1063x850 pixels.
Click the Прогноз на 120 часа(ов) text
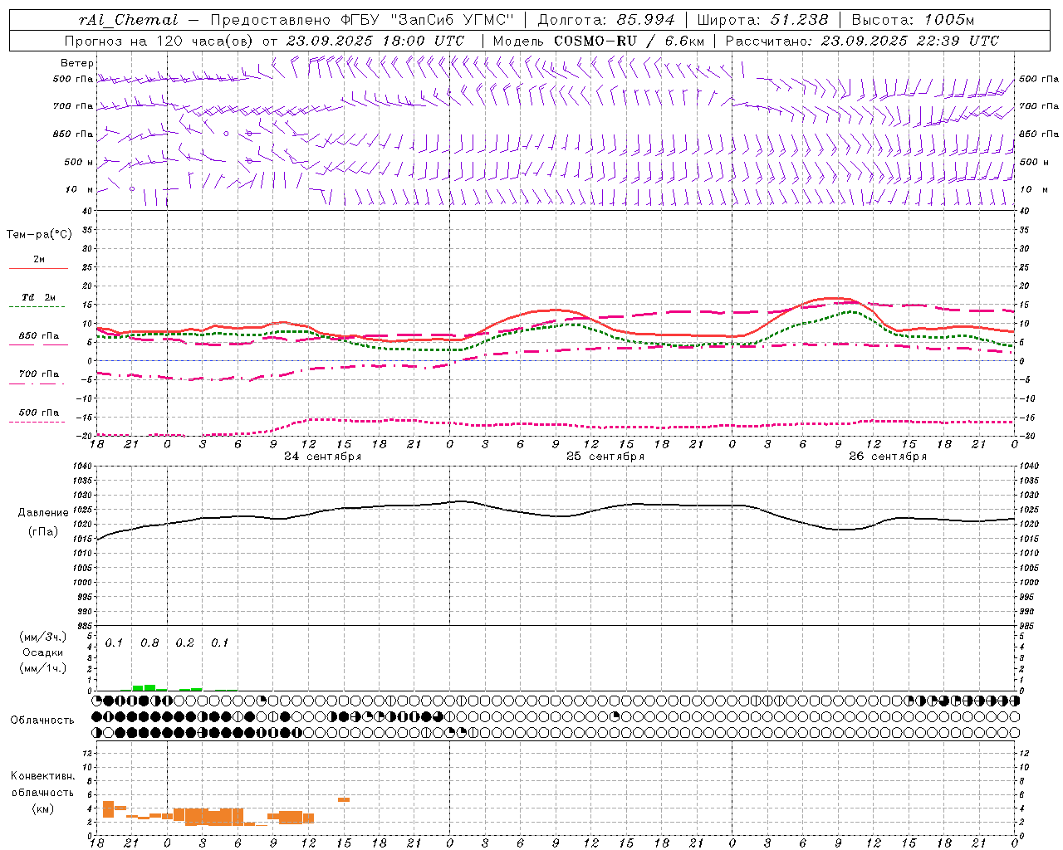(x=159, y=41)
